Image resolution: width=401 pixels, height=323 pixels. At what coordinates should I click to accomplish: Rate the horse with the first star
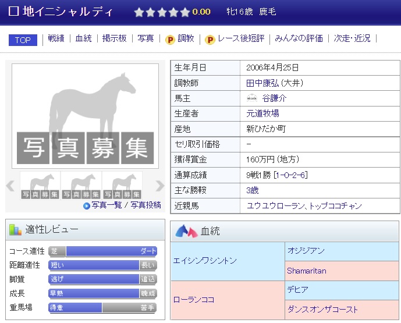139,12
